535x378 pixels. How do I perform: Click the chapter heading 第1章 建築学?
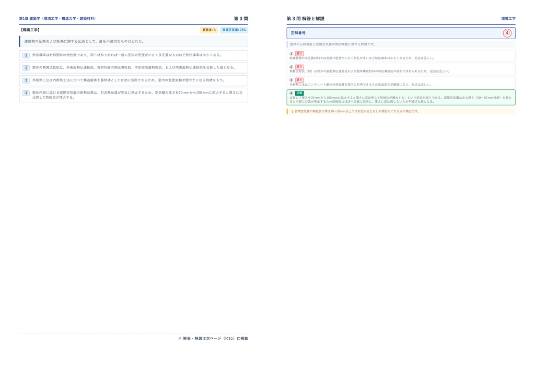57,18
